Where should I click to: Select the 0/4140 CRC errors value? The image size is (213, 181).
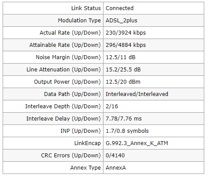point(115,156)
